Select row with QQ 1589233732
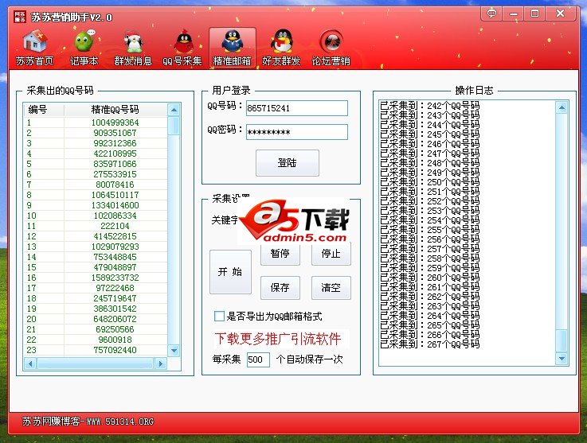Screen dimensions: 587x443 click(x=96, y=278)
